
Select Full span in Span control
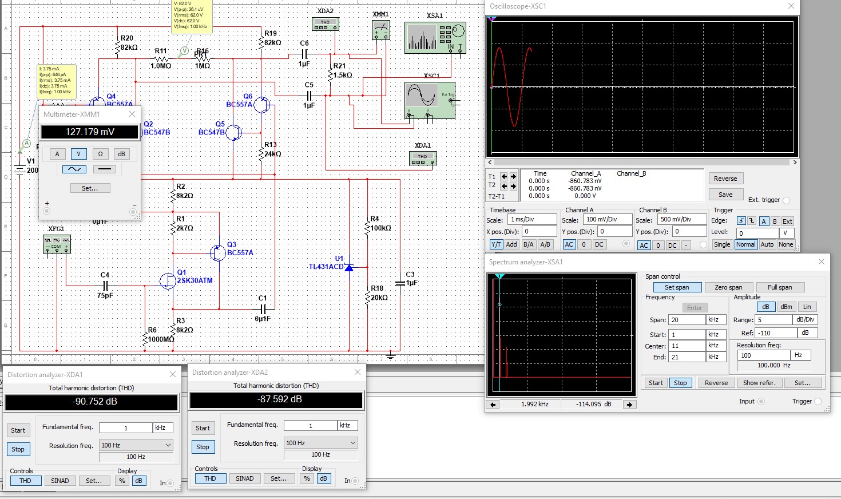[x=779, y=287]
